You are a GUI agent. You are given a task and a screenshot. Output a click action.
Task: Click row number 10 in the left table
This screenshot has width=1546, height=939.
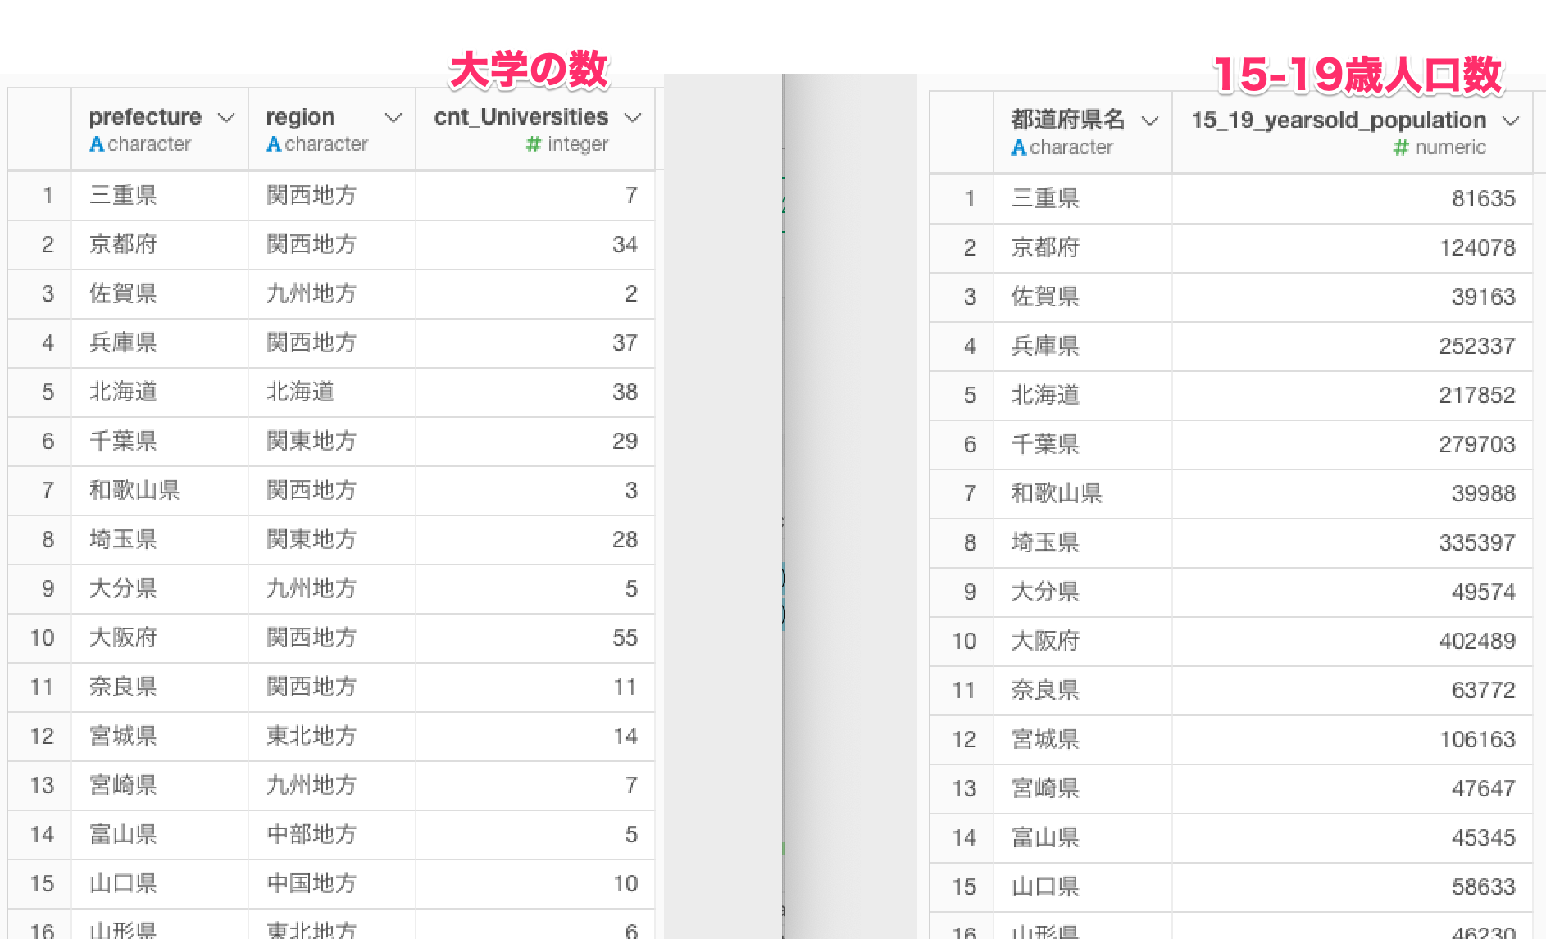[40, 638]
